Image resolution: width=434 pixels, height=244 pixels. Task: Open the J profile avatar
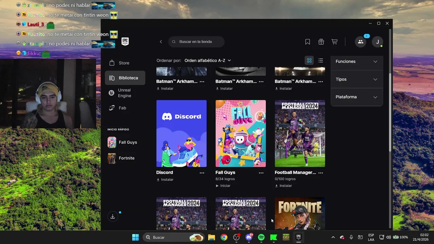(x=377, y=42)
